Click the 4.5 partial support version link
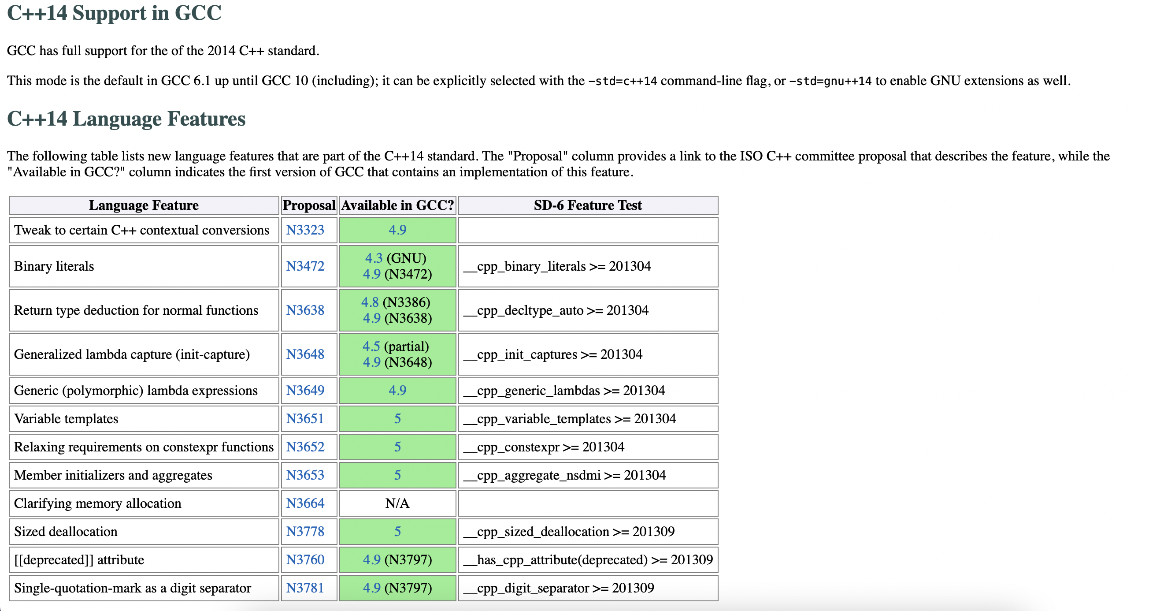 point(371,346)
